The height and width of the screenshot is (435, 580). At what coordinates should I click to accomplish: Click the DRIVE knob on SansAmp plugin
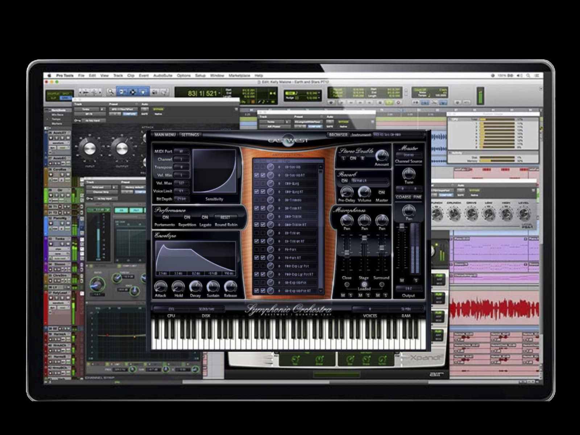coord(471,214)
